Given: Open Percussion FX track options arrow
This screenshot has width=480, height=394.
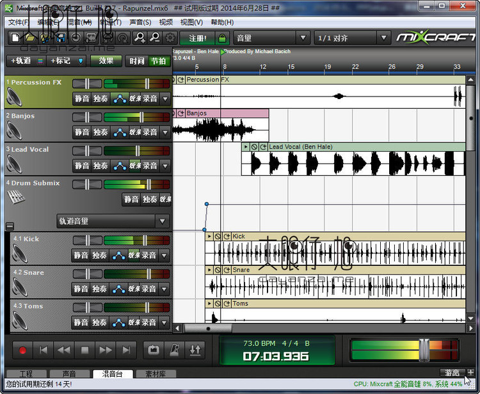Looking at the screenshot, I should pos(165,98).
